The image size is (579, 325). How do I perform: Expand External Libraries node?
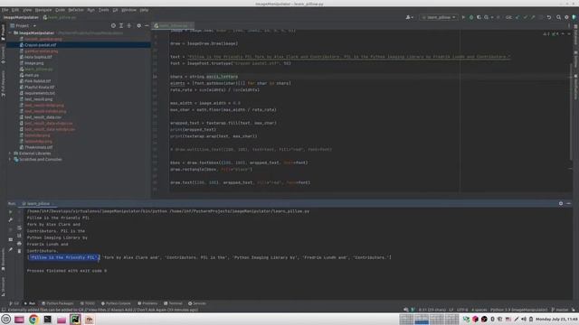(x=10, y=153)
